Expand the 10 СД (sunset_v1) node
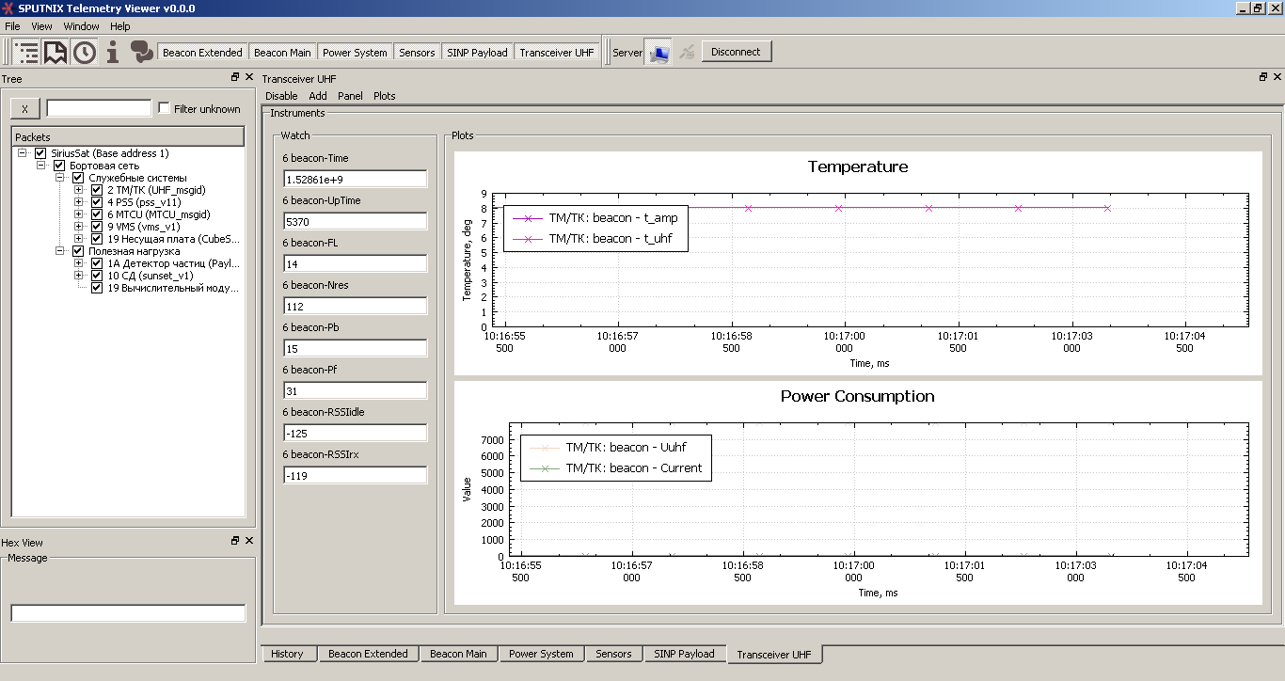 coord(79,276)
